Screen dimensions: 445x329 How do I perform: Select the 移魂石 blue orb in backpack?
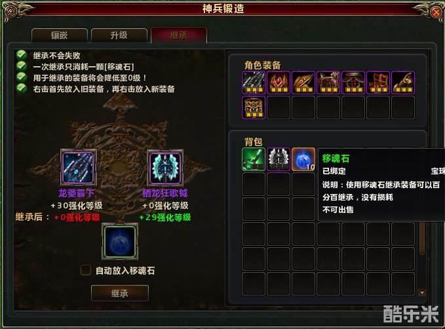click(x=303, y=159)
